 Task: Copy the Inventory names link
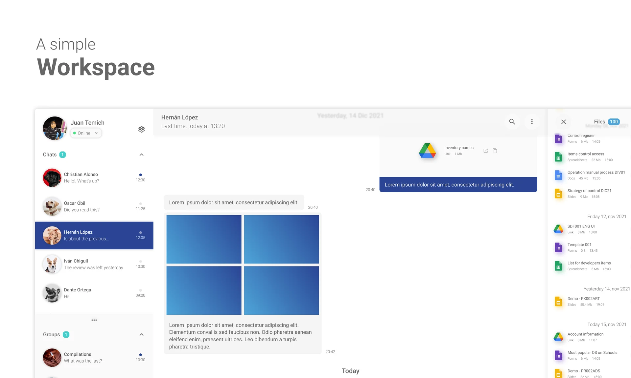pos(495,151)
